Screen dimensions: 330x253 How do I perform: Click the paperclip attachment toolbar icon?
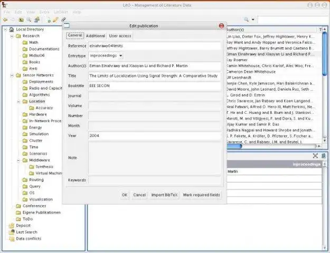[63, 20]
